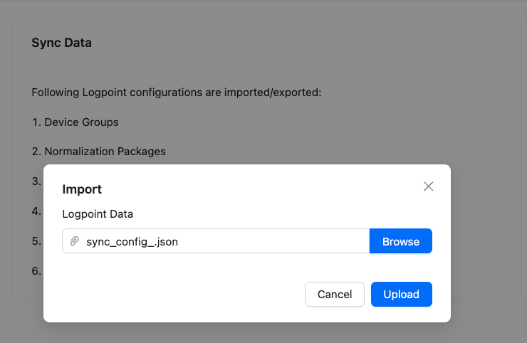Click the Sync Data panel heading
Viewport: 527px width, 343px height.
(61, 43)
